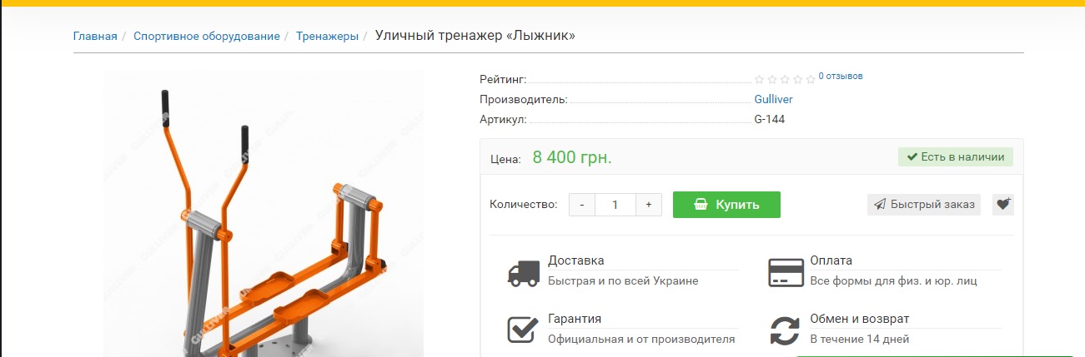This screenshot has width=1085, height=357.
Task: Add product to wishlist with heart icon
Action: tap(1003, 205)
